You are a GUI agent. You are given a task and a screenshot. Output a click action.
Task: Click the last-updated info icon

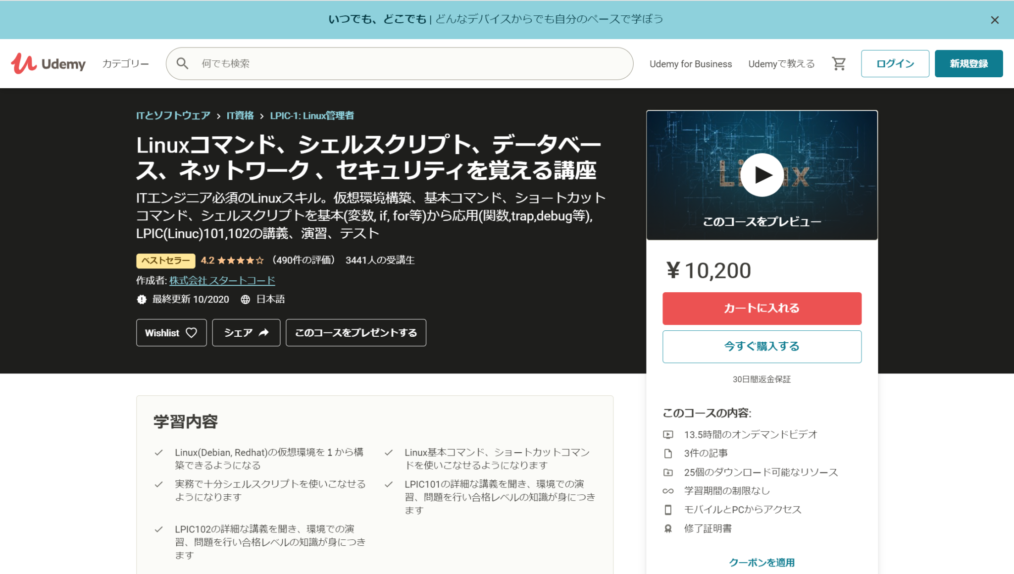coord(141,299)
